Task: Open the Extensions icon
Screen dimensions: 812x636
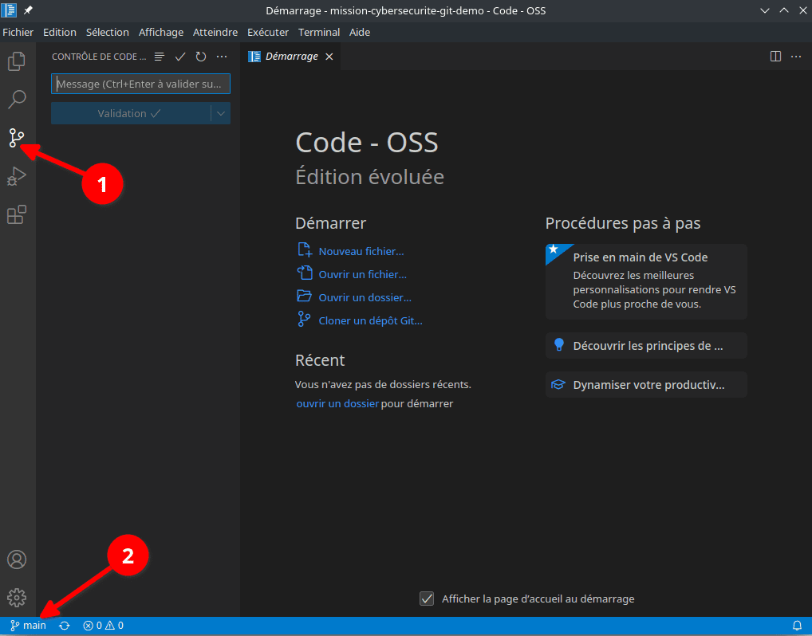Action: point(17,214)
